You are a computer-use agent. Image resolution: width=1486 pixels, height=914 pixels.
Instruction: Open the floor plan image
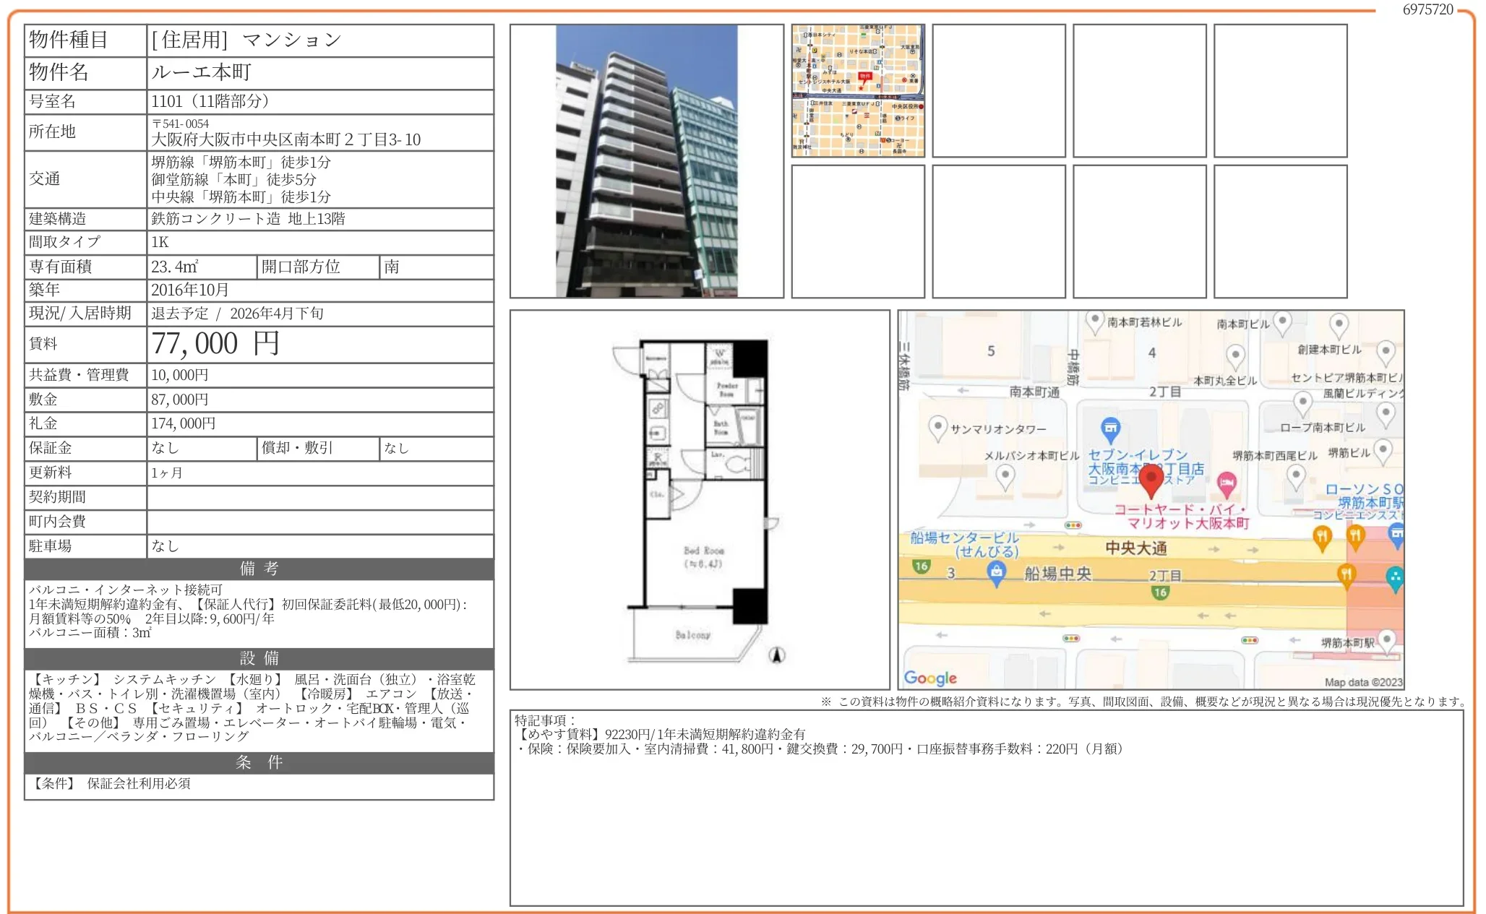pos(699,499)
